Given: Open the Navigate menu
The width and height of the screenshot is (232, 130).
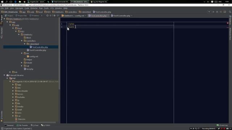Looking at the screenshot, I should [19, 8].
